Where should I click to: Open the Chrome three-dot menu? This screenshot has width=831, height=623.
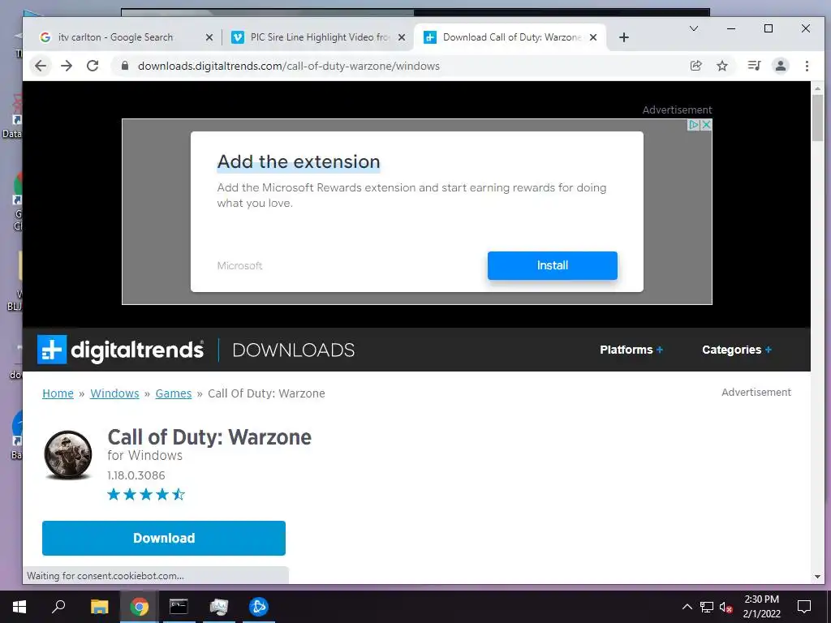[807, 66]
